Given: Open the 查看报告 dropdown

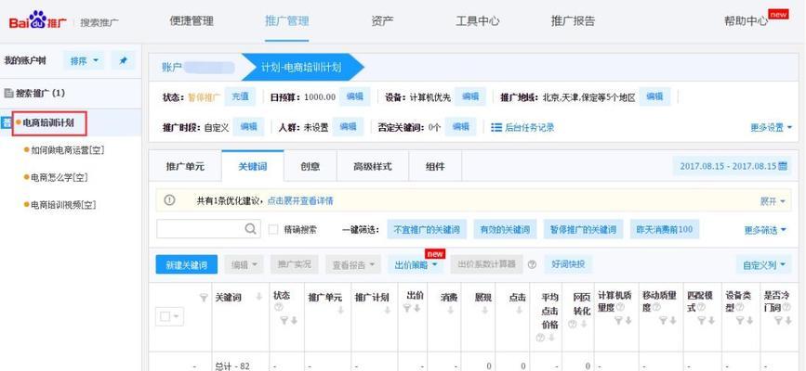Looking at the screenshot, I should 353,264.
